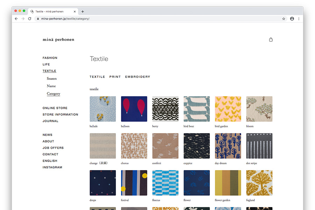Image resolution: width=315 pixels, height=210 pixels.
Task: Open the NEWS page
Action: point(47,135)
